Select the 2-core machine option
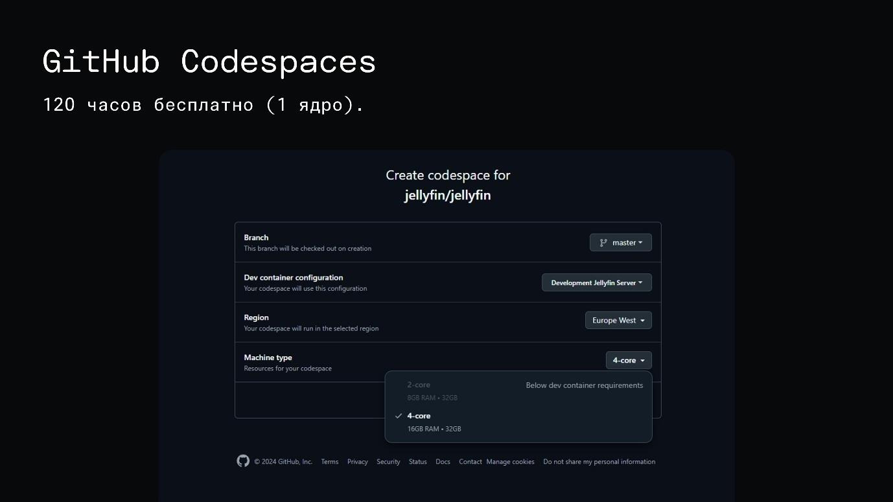The width and height of the screenshot is (893, 502). 418,385
